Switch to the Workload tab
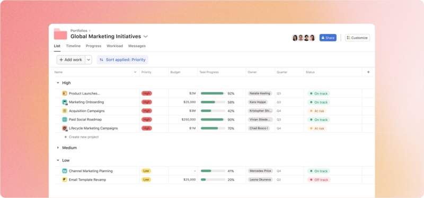Image resolution: width=424 pixels, height=198 pixels. [114, 46]
